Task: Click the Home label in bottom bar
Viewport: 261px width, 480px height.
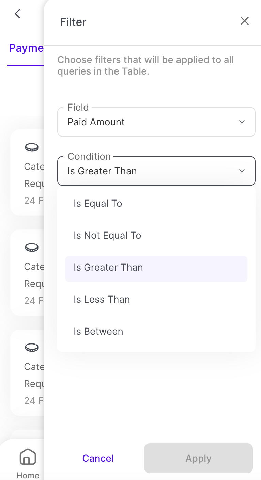Action: pos(28,475)
